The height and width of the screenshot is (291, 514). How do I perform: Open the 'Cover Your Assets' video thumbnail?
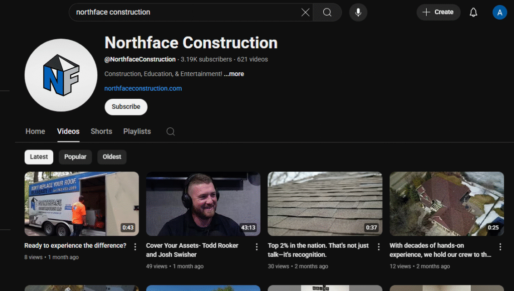pos(203,204)
